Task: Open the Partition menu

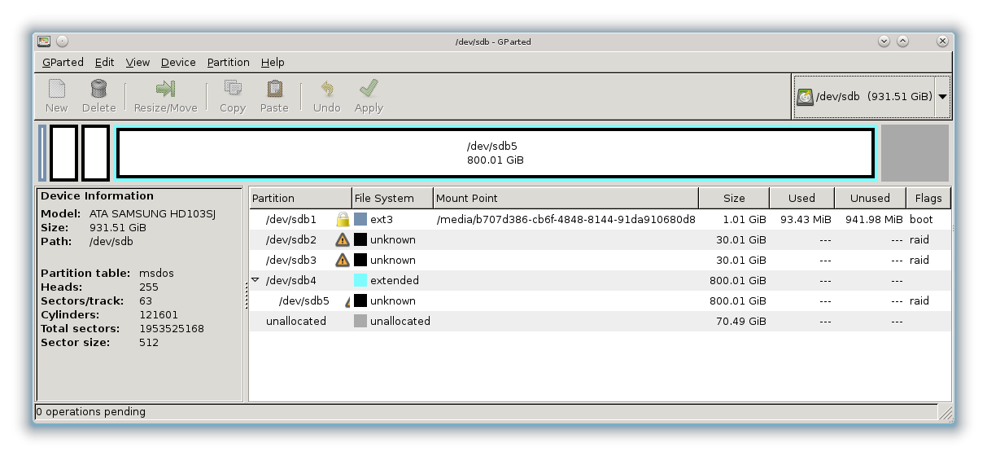Action: click(228, 63)
